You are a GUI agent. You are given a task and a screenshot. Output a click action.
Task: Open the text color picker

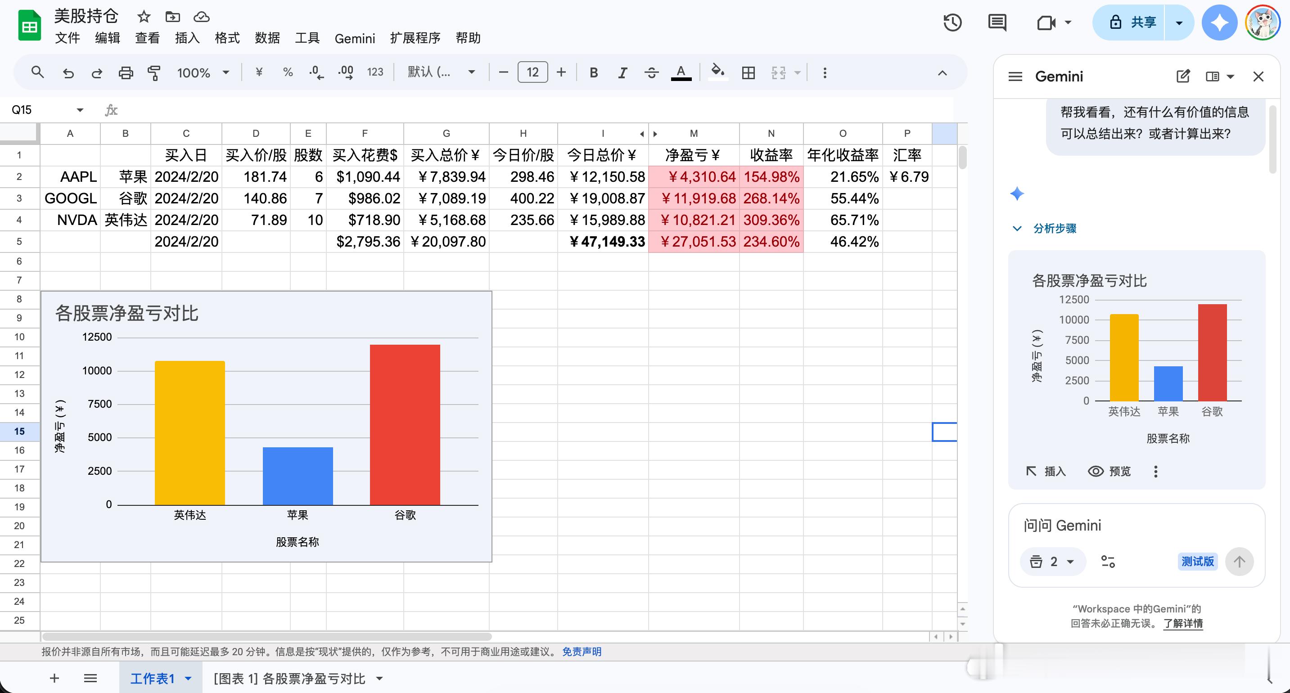[681, 73]
